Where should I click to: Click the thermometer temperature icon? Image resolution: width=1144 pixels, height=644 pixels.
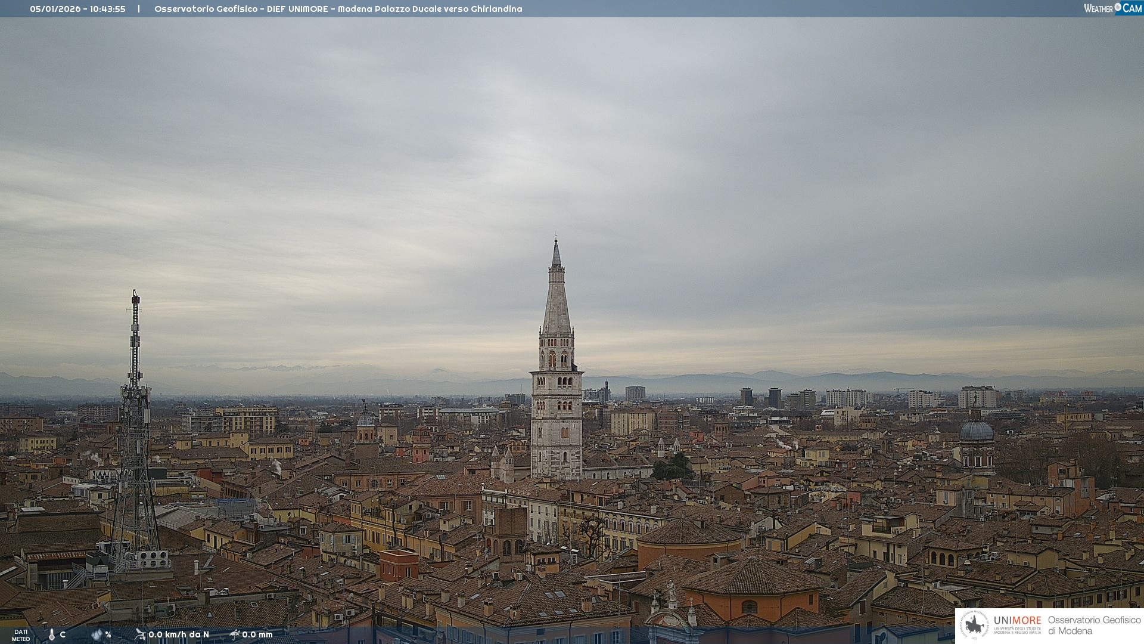(x=52, y=634)
